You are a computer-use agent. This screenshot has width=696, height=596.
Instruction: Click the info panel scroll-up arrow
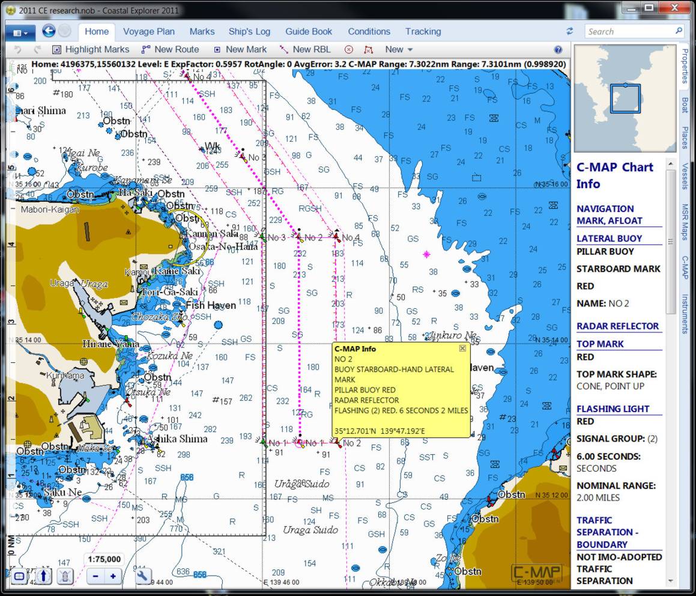point(670,165)
